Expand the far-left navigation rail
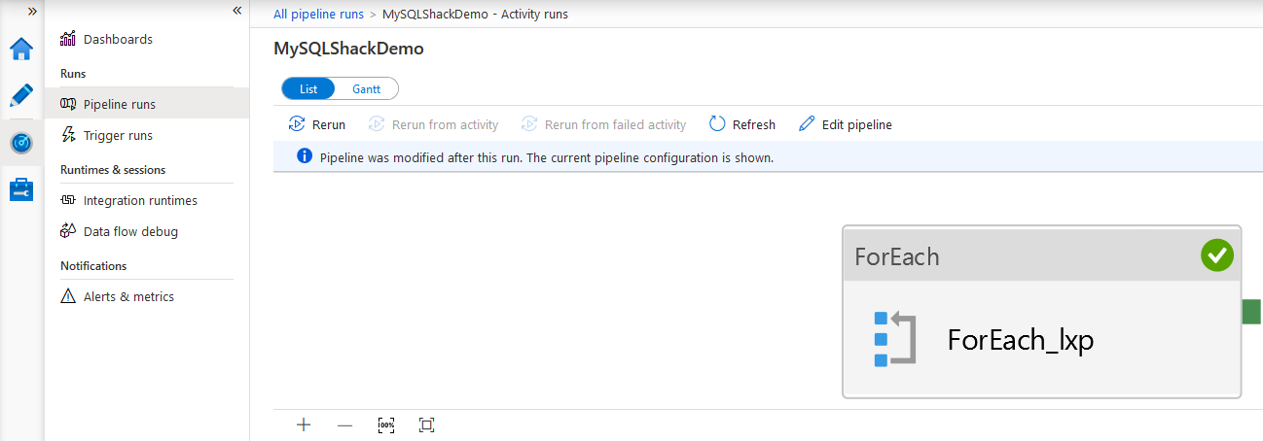 pyautogui.click(x=32, y=11)
